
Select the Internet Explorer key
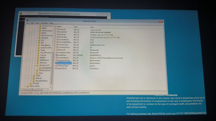point(47,31)
